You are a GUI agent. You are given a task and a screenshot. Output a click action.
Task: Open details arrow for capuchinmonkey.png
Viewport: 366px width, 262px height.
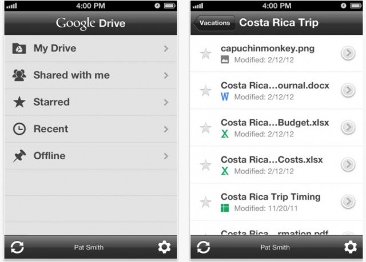click(348, 53)
